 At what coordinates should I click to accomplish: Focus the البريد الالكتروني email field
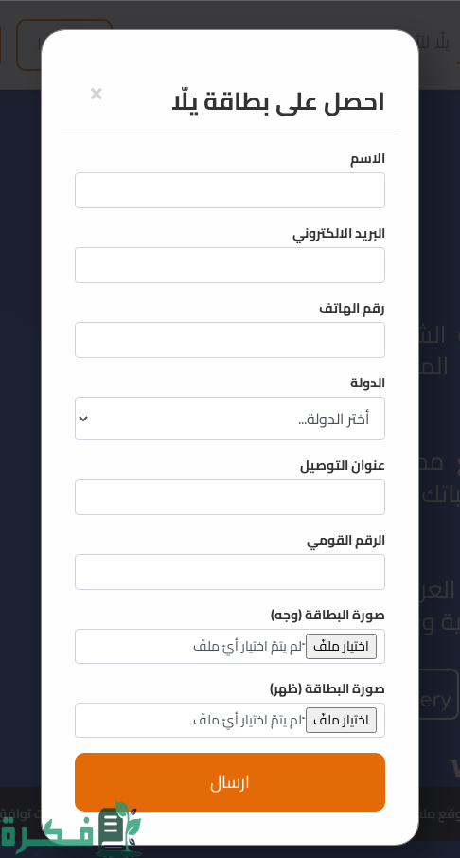[230, 265]
